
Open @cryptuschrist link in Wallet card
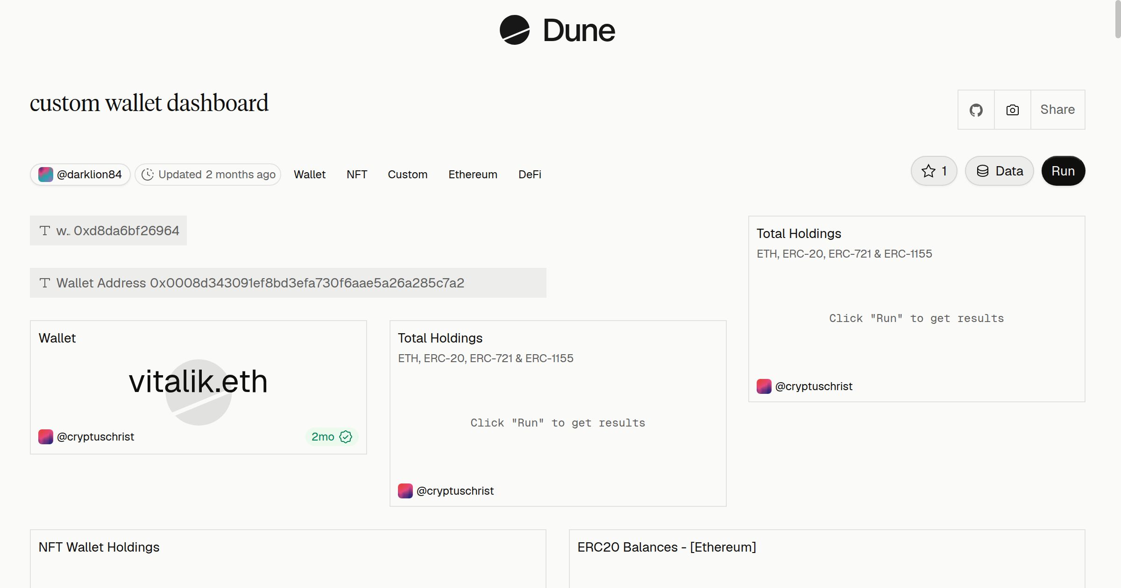pyautogui.click(x=95, y=437)
